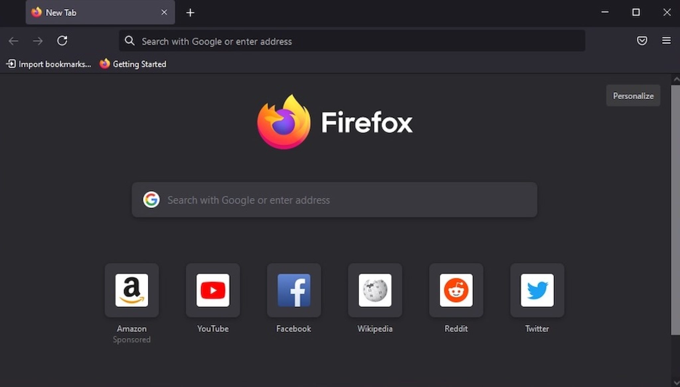Click the page scrollbar thumb
Image resolution: width=680 pixels, height=387 pixels.
[675, 210]
